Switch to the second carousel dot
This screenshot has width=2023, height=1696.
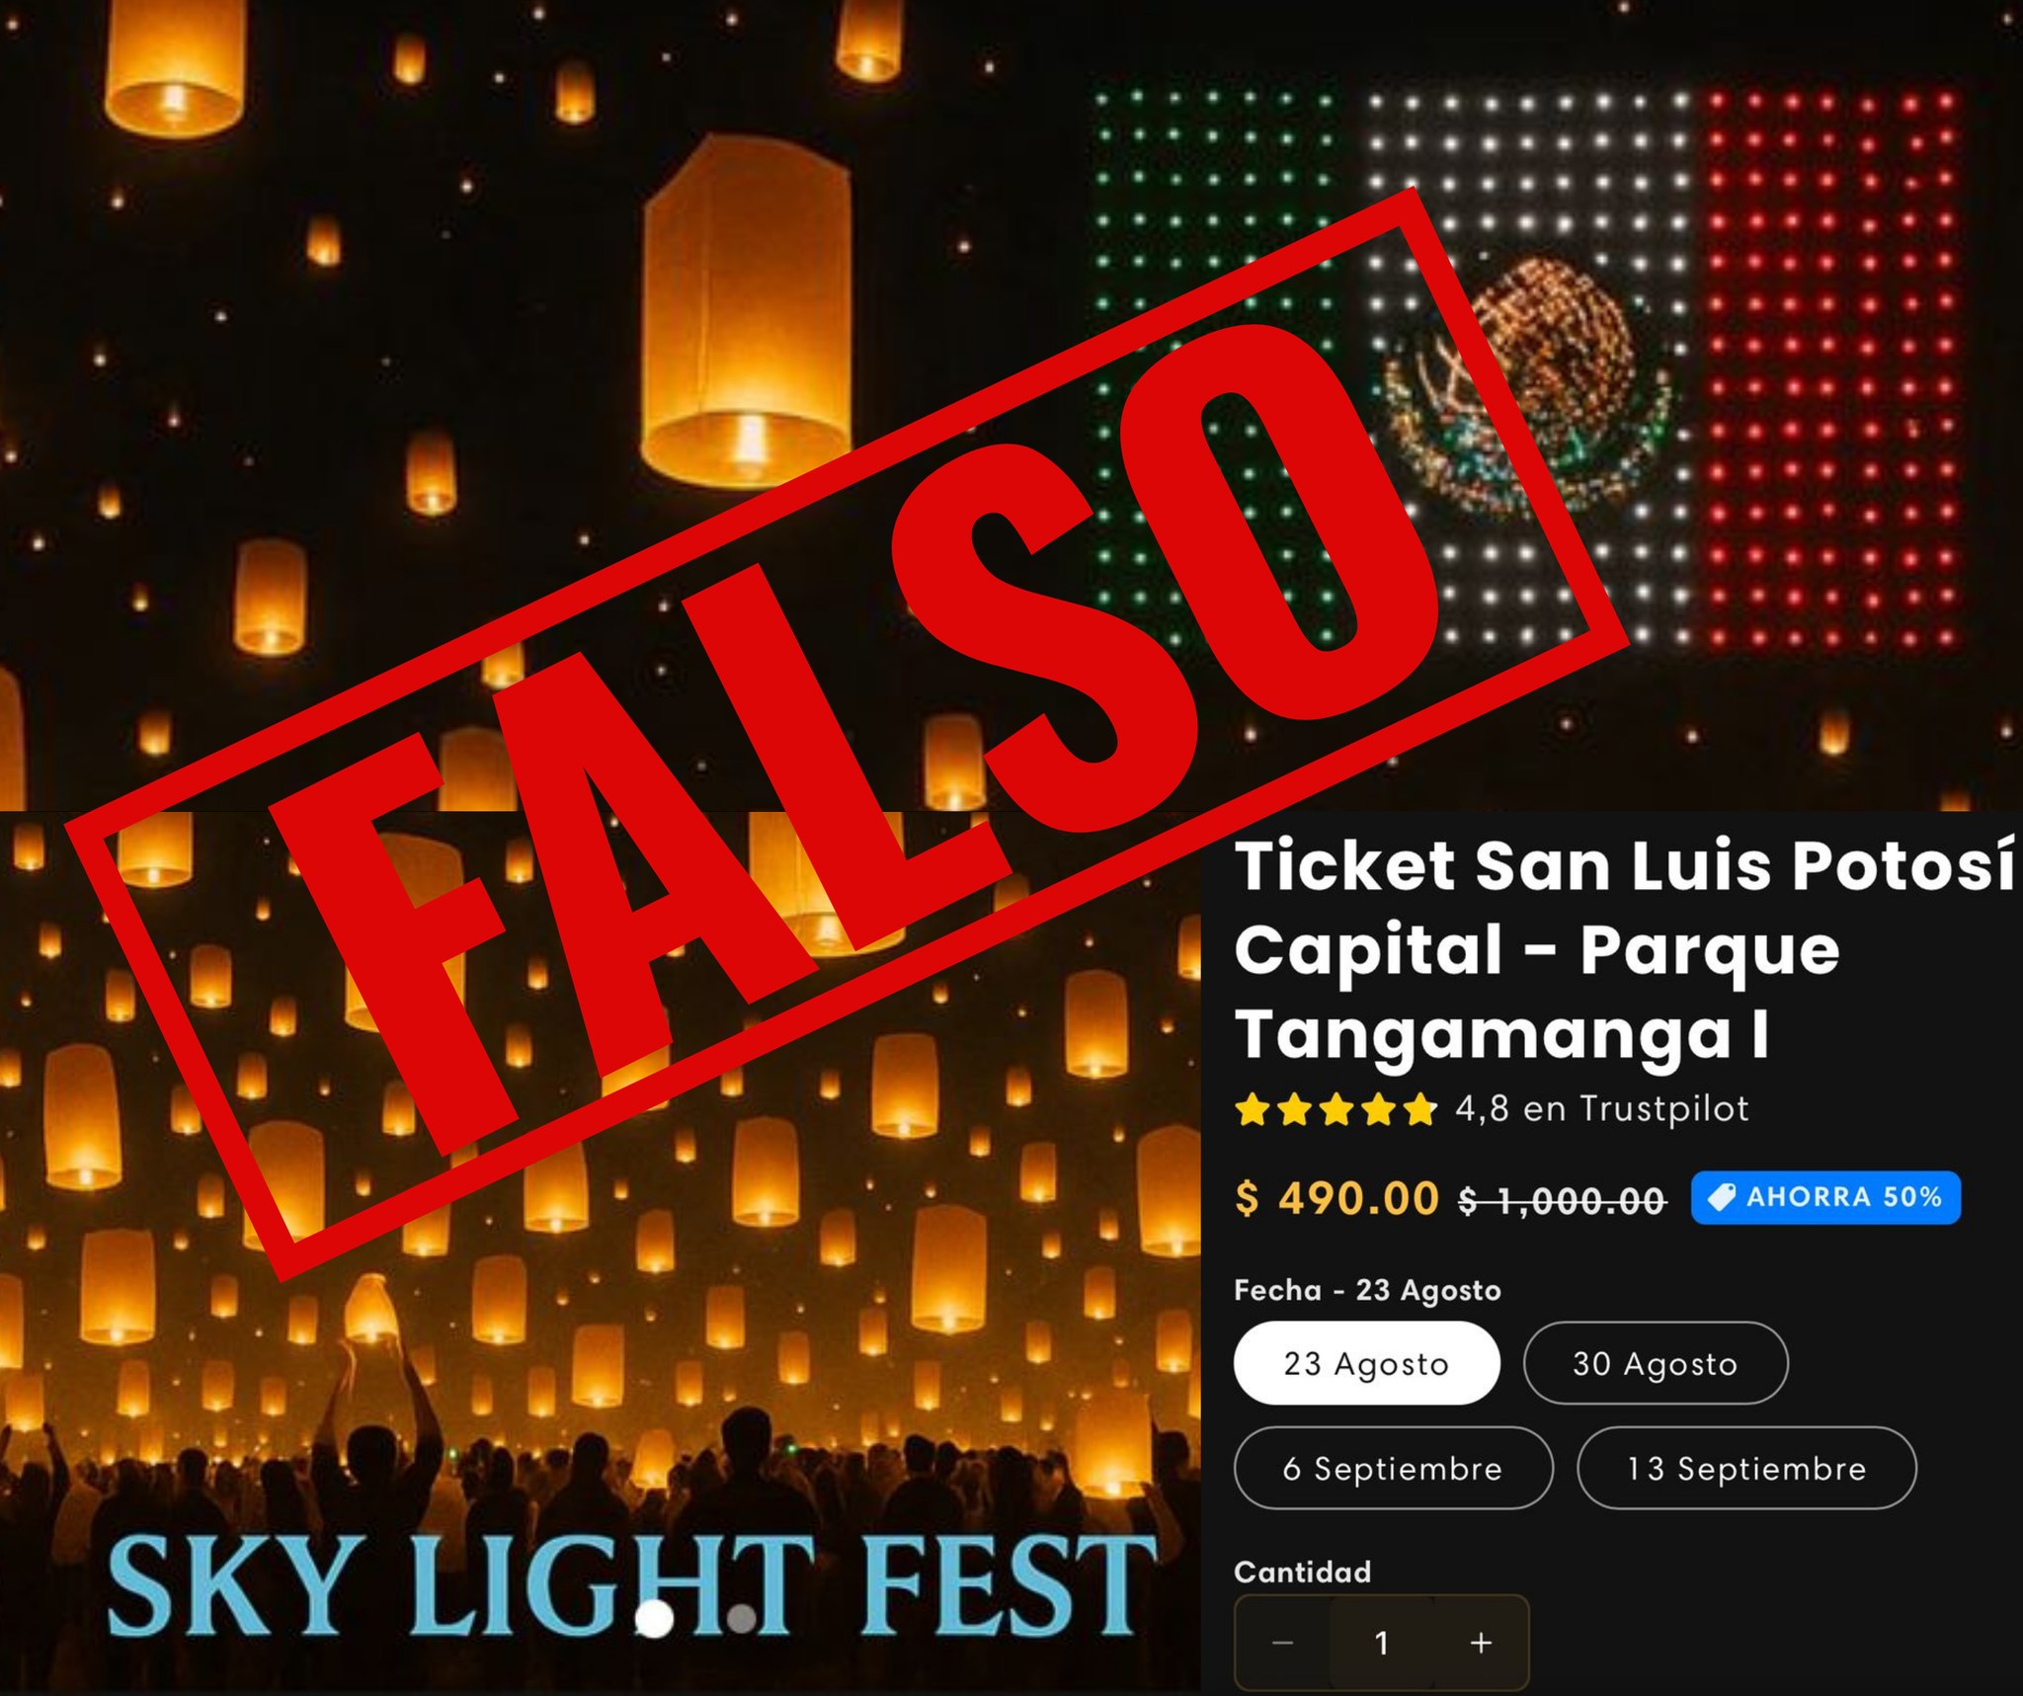(x=742, y=1618)
